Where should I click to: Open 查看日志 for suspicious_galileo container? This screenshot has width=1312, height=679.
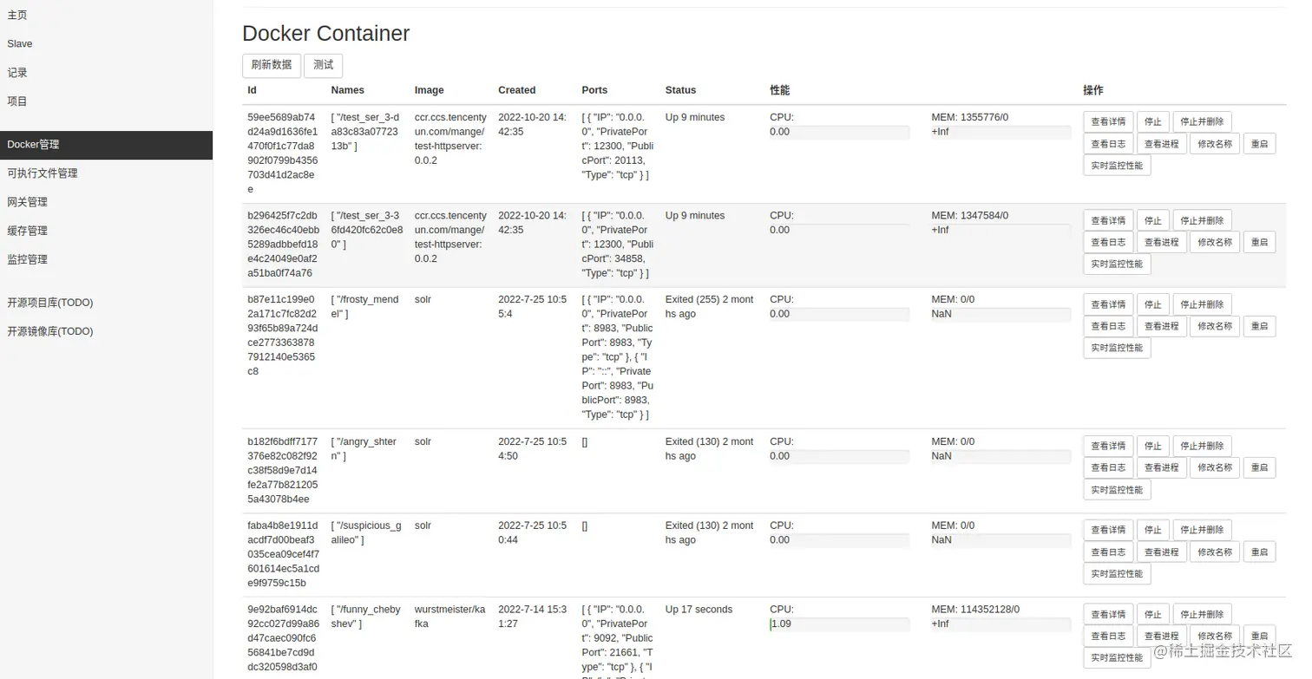tap(1107, 552)
